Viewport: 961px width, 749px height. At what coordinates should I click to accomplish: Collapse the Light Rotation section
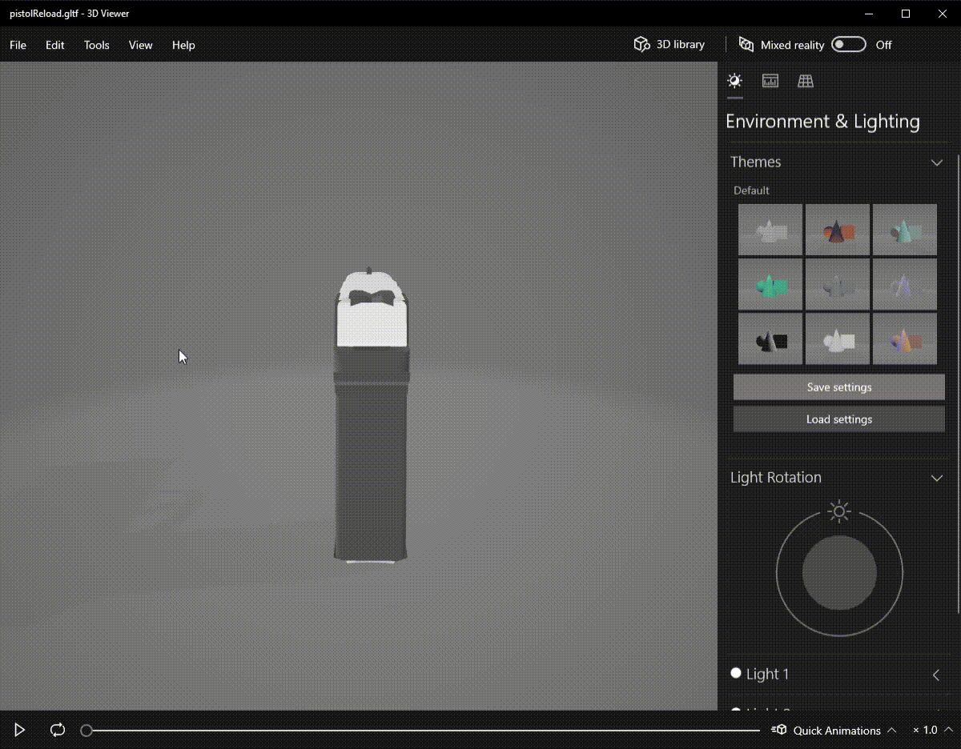click(937, 478)
